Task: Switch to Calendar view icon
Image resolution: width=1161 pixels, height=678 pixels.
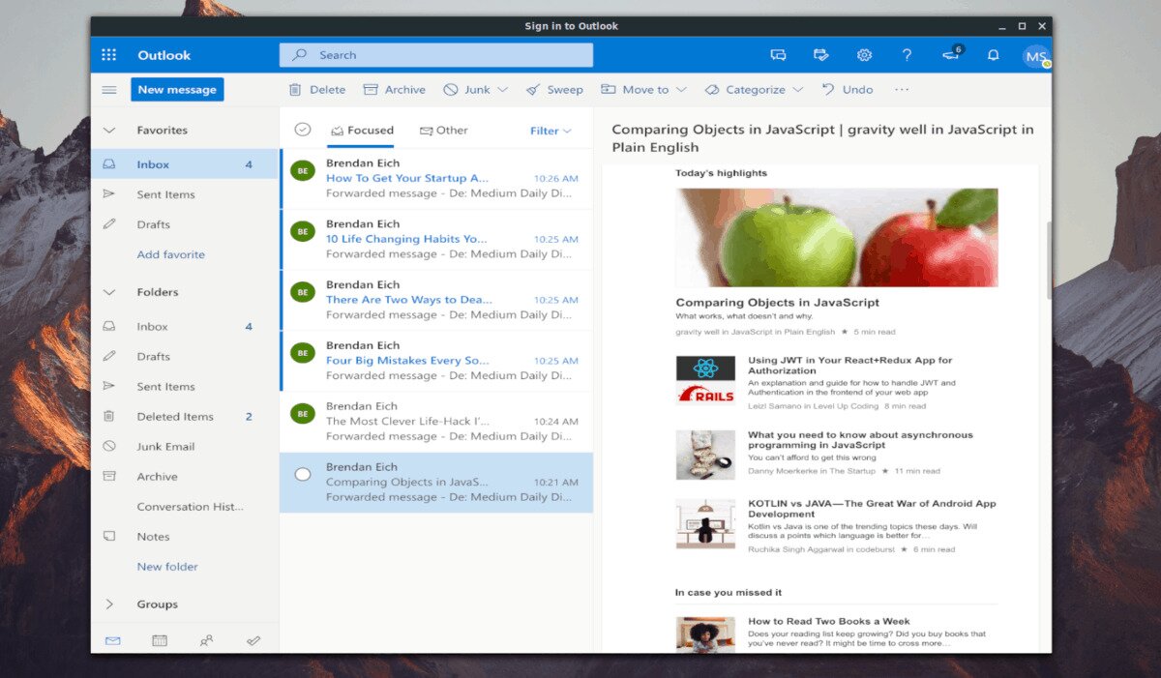Action: point(160,640)
